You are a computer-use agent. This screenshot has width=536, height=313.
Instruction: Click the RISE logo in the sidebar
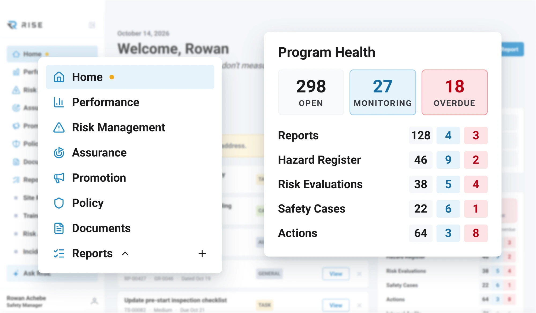click(x=25, y=25)
